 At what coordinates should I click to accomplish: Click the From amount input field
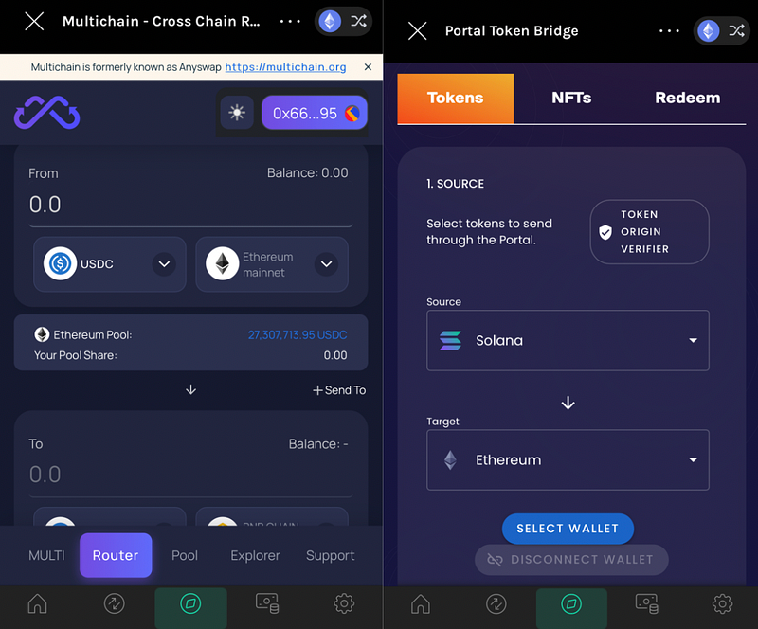click(x=190, y=205)
